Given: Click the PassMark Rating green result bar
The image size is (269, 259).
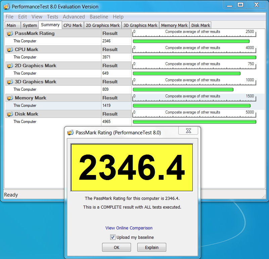Looking at the screenshot, I should tap(191, 41).
